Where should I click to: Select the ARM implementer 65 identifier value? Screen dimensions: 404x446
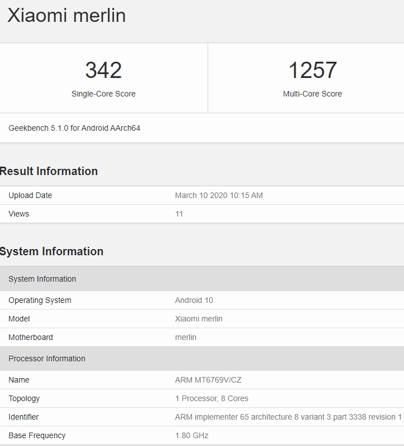click(x=288, y=417)
